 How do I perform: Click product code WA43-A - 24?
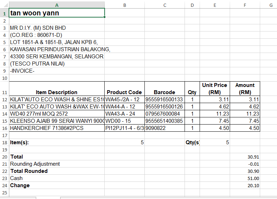pos(125,114)
